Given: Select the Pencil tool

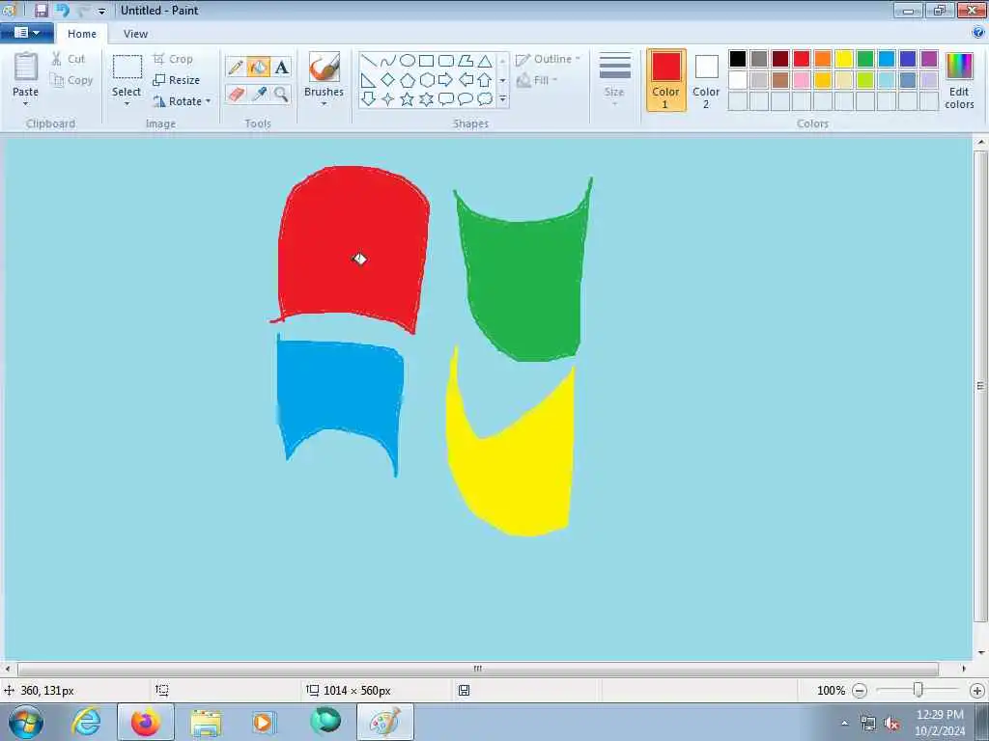Looking at the screenshot, I should click(236, 67).
